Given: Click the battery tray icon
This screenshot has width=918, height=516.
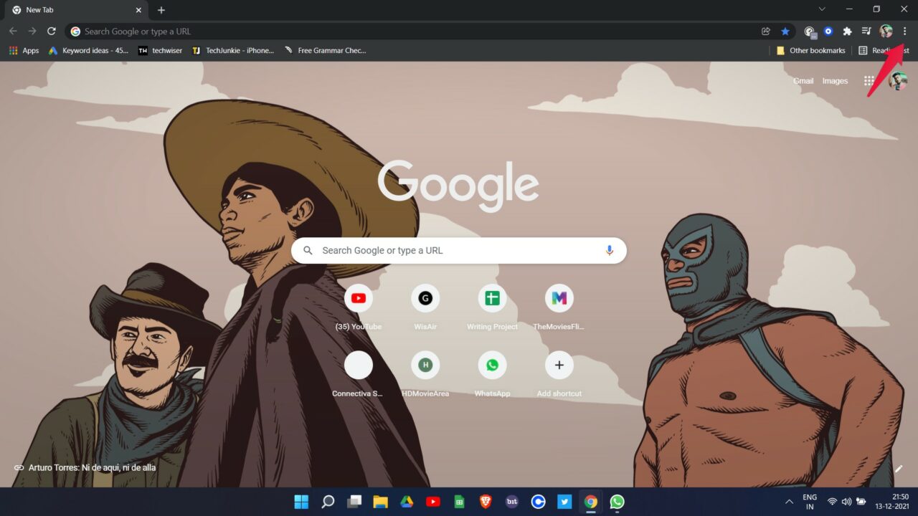Looking at the screenshot, I should pyautogui.click(x=861, y=502).
